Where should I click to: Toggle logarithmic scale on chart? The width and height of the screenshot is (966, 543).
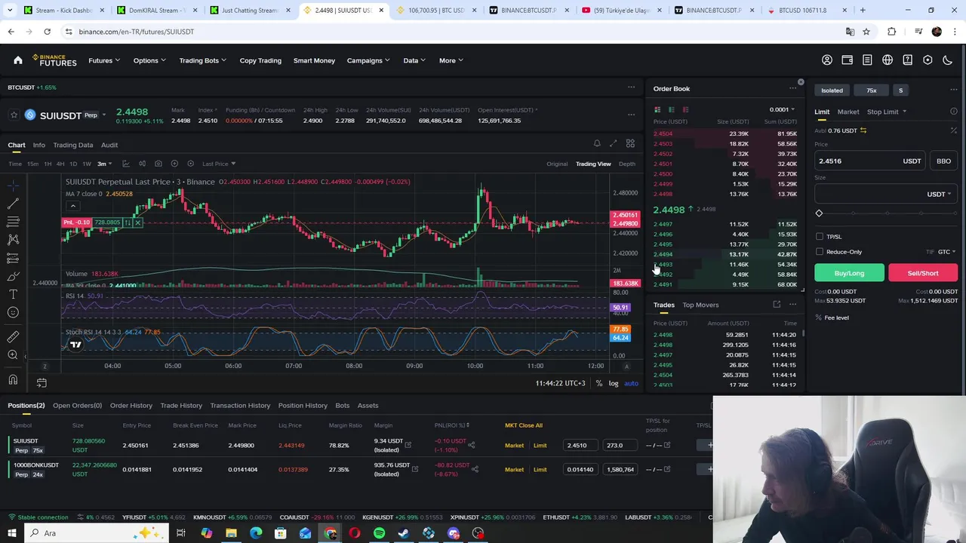[614, 383]
